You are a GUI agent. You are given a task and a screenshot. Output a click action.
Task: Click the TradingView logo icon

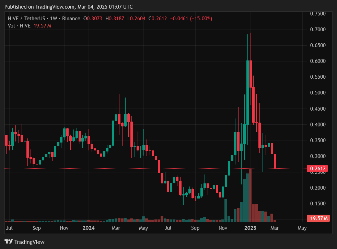pos(9,242)
